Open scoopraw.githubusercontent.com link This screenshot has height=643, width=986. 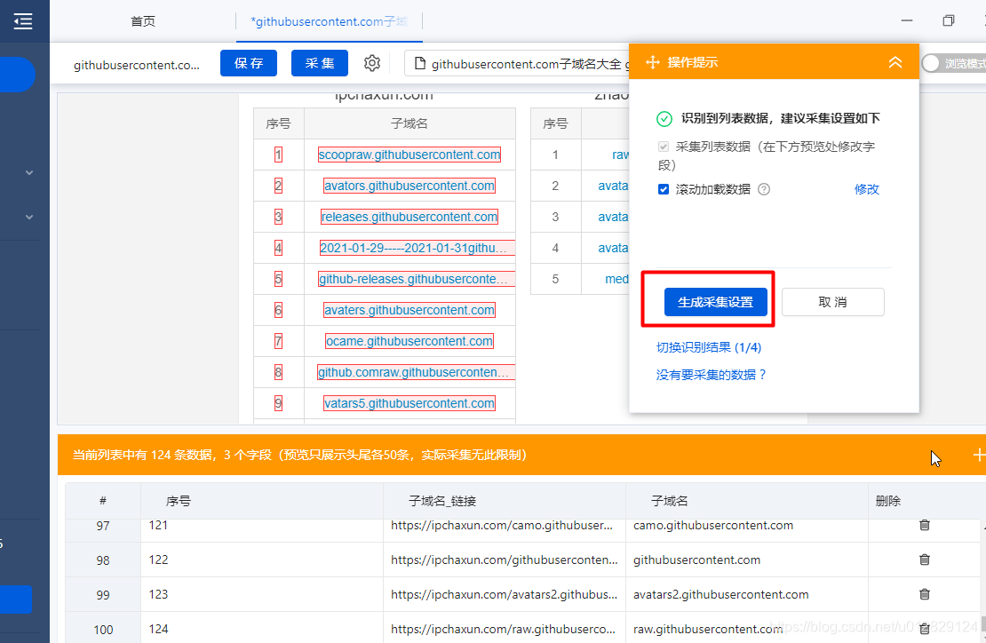(410, 155)
